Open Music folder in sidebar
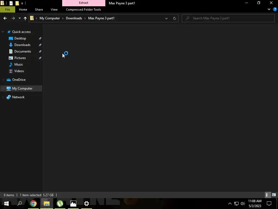 [x=19, y=64]
